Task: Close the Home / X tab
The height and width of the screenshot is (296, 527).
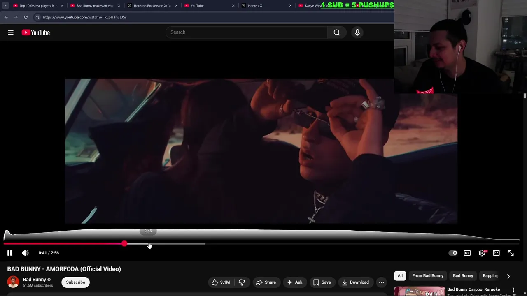Action: (290, 6)
